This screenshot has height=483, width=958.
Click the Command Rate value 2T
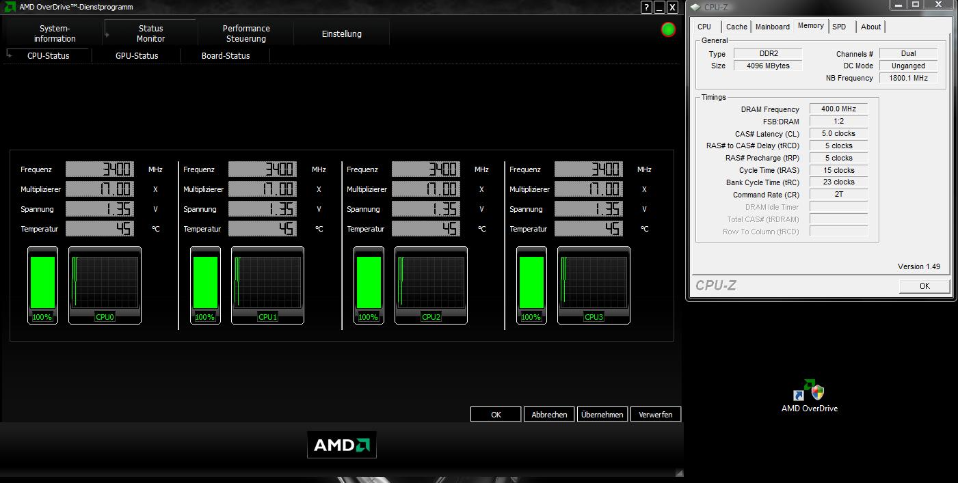[x=838, y=195]
